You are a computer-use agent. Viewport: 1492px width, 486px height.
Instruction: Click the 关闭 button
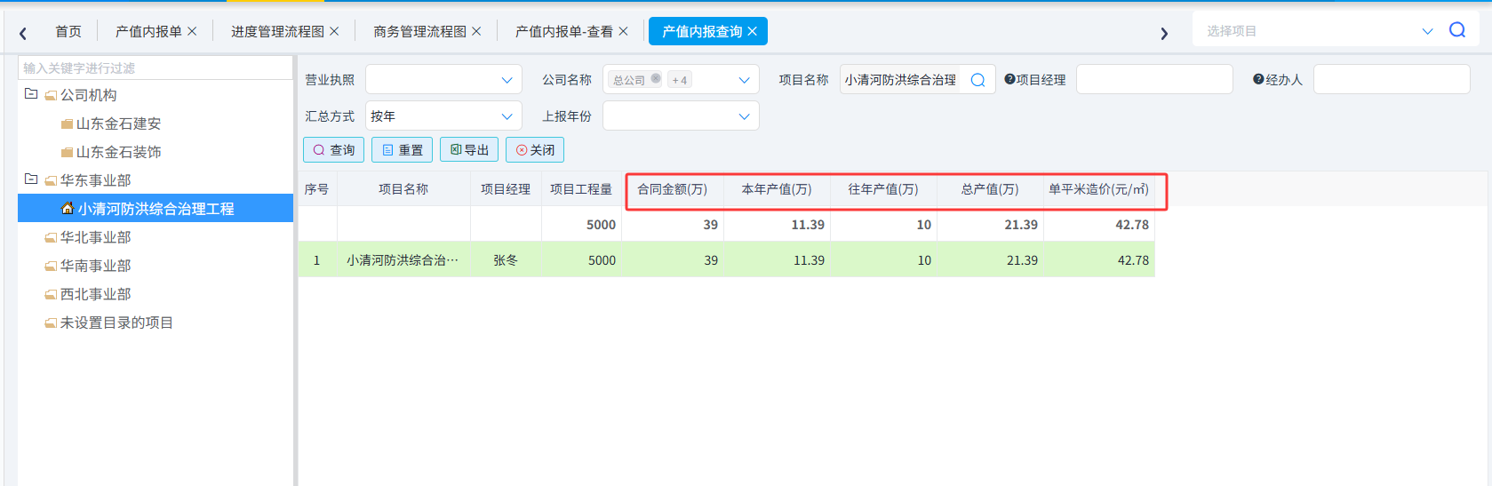coord(535,150)
